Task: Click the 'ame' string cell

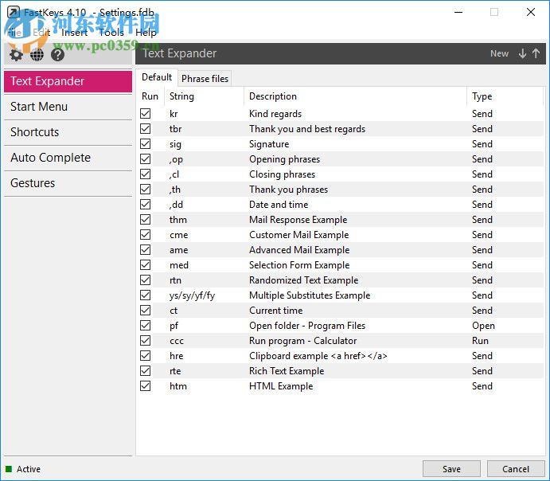Action: [179, 250]
